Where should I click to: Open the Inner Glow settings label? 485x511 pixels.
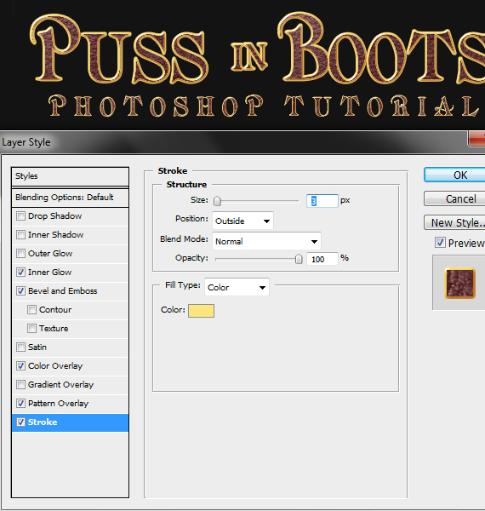tap(49, 273)
